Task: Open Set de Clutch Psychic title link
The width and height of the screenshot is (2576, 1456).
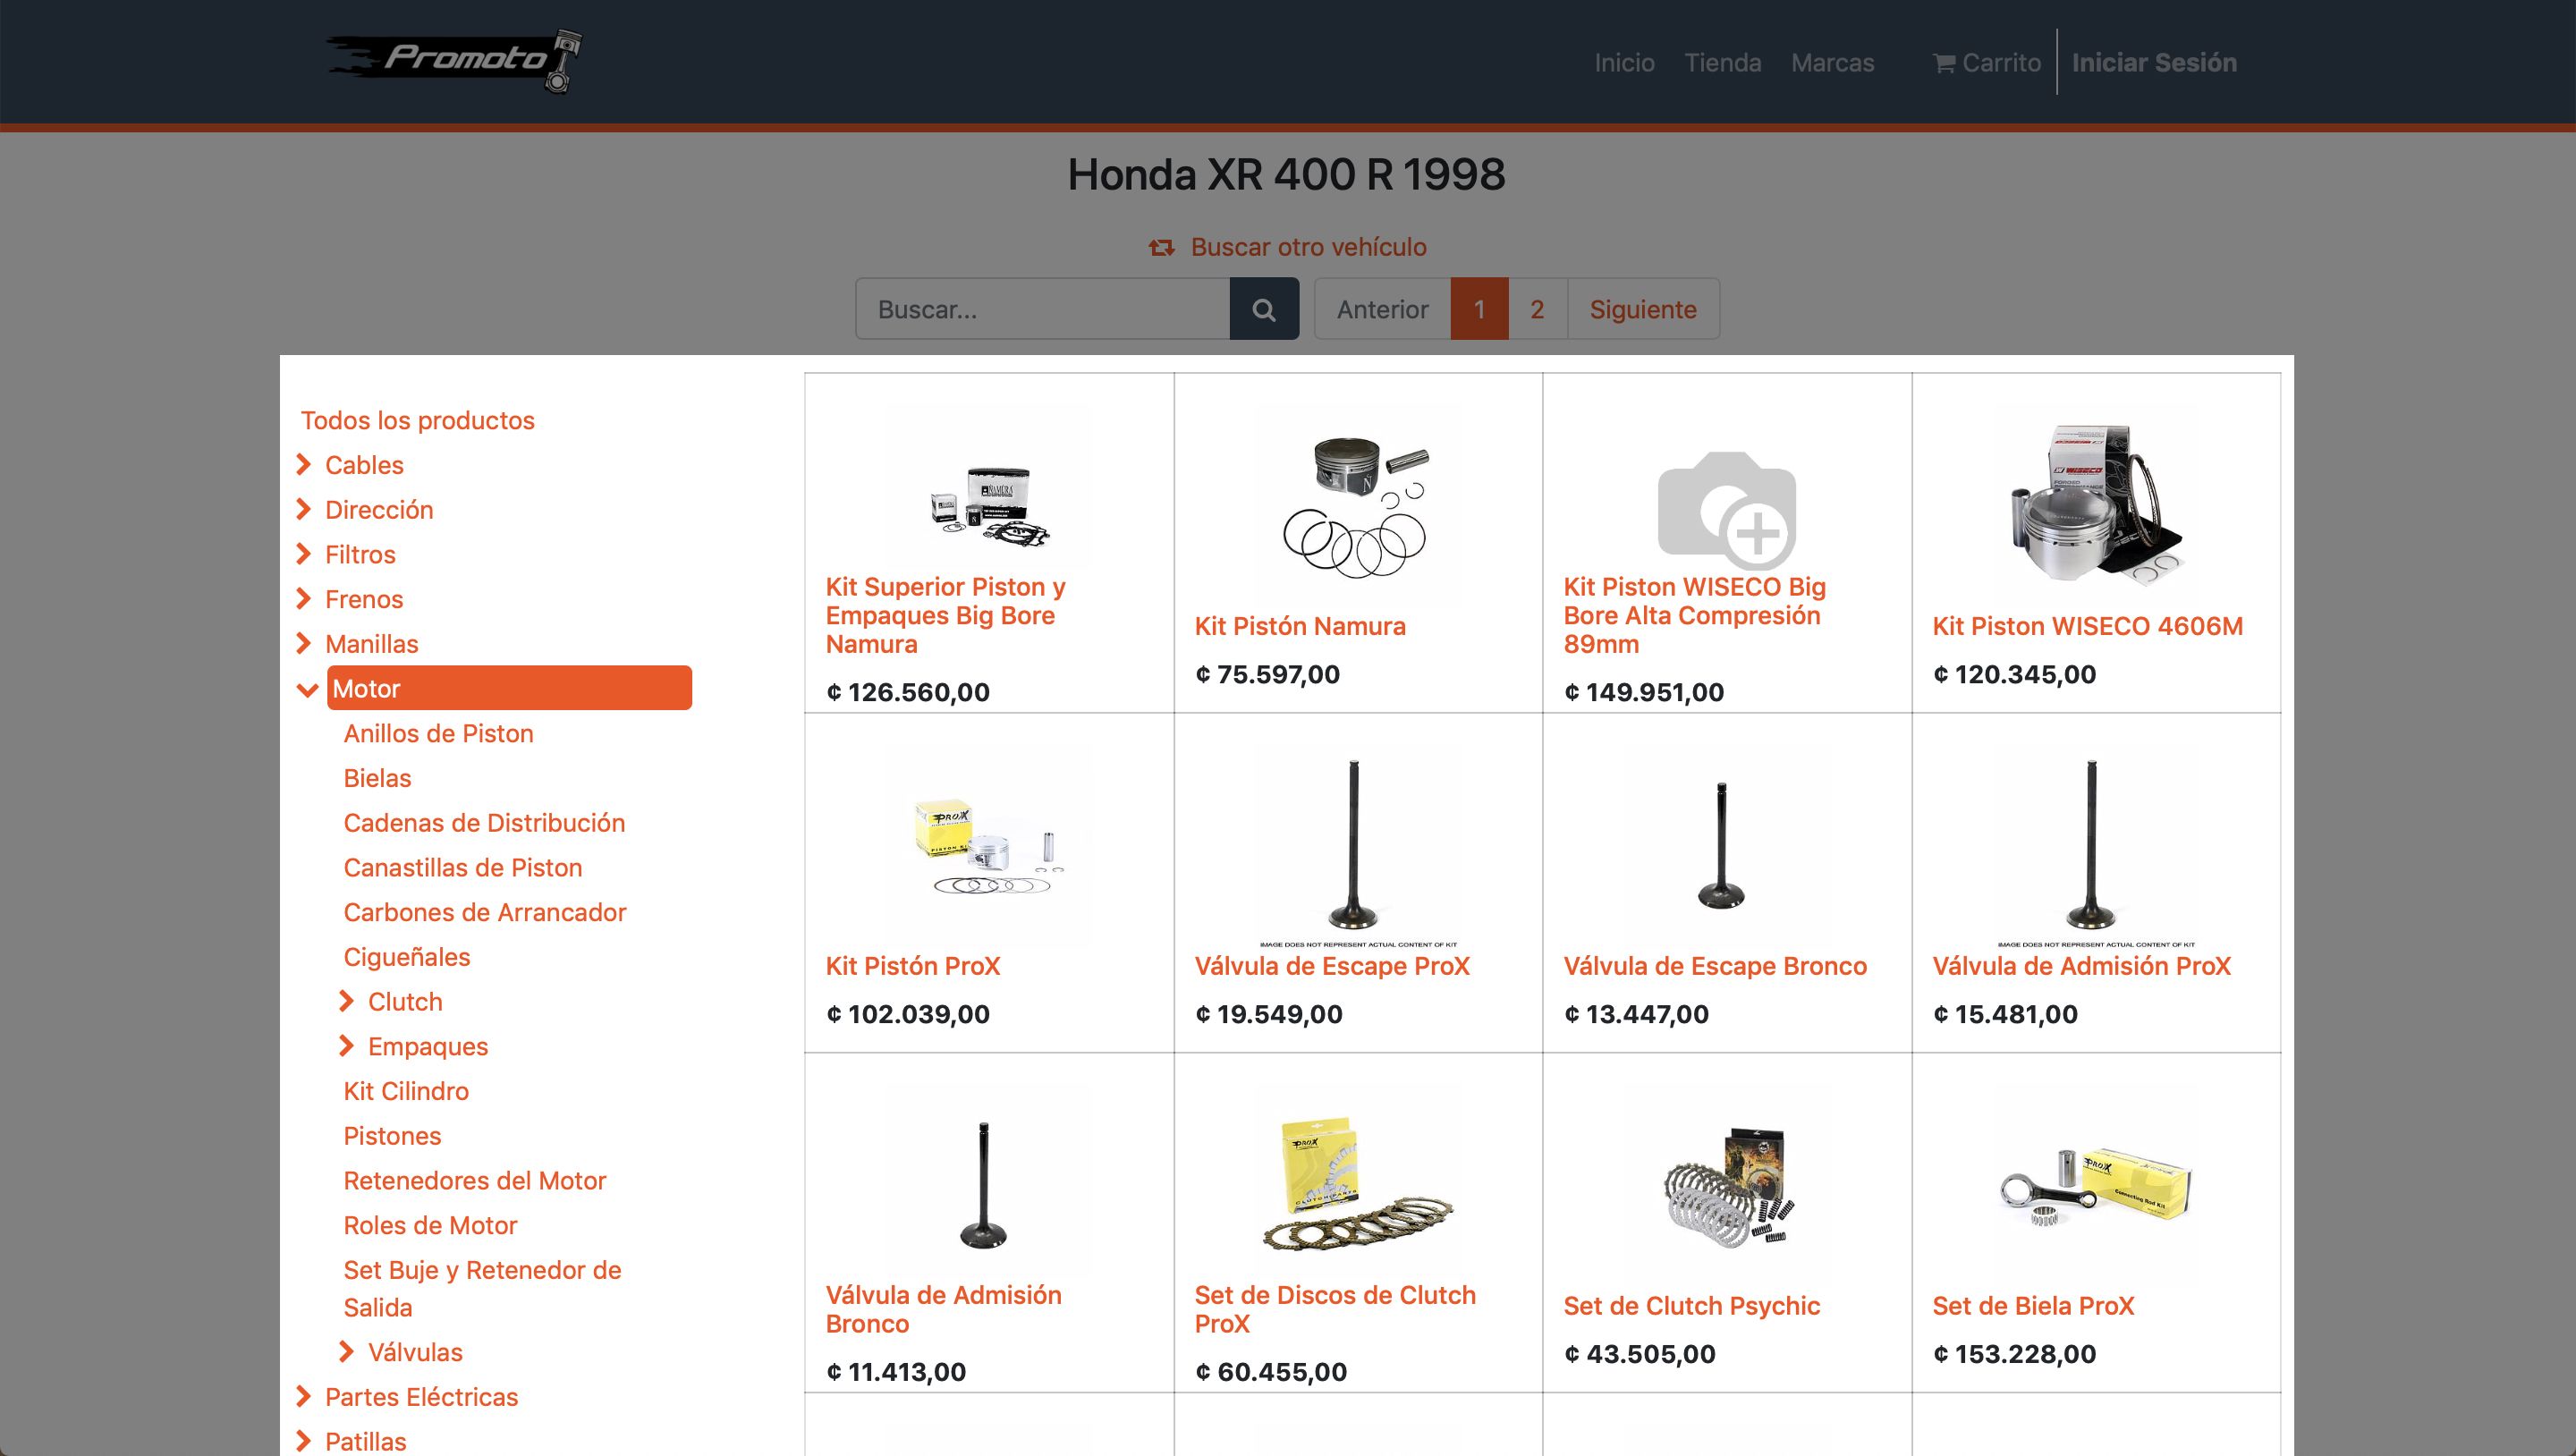Action: coord(1691,1306)
